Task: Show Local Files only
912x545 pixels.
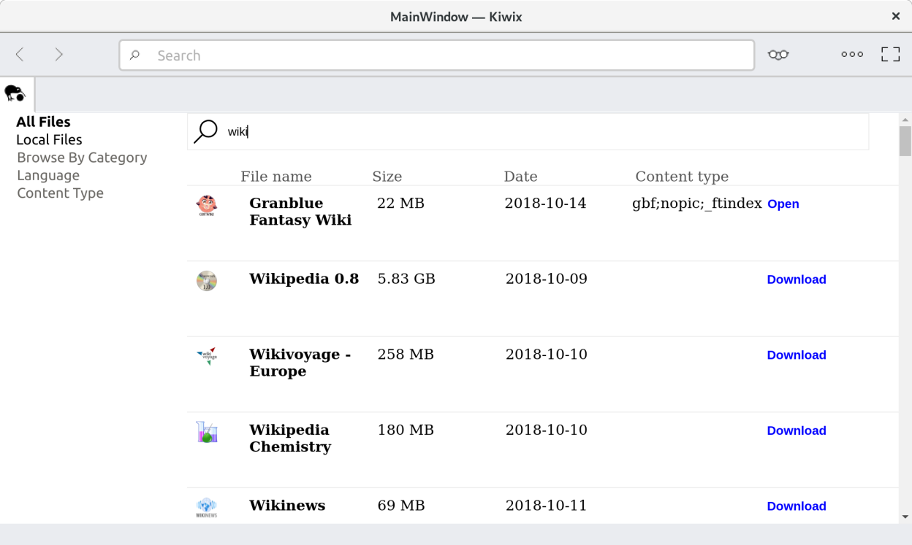Action: (49, 139)
